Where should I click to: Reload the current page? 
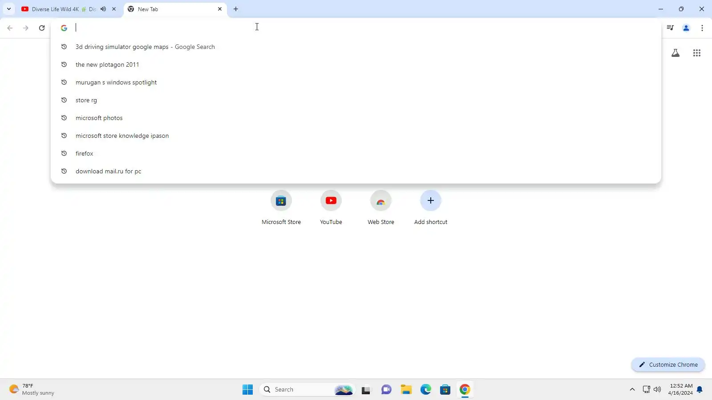coord(42,28)
